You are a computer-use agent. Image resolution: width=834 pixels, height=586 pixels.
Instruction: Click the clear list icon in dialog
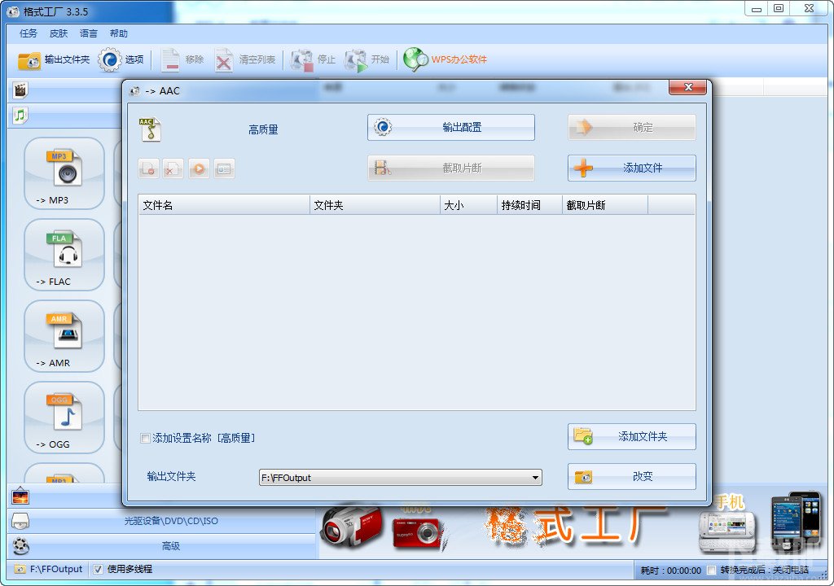click(x=173, y=168)
